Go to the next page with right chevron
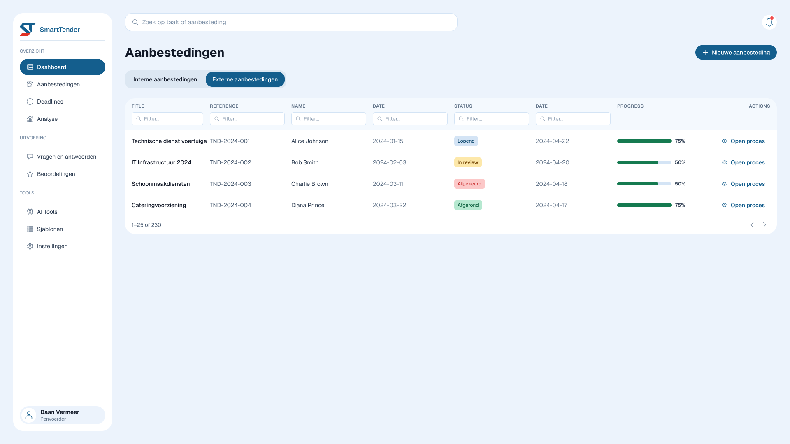Image resolution: width=790 pixels, height=444 pixels. point(764,225)
